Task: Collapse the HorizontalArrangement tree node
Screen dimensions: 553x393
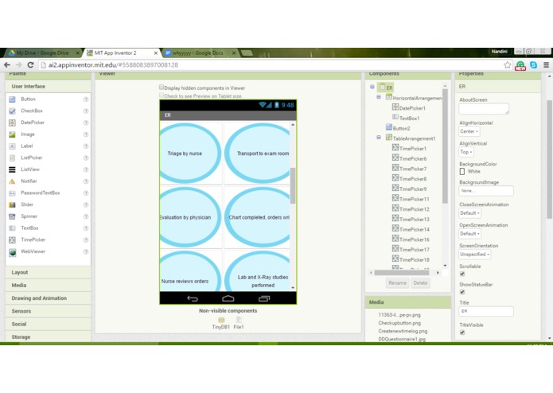Action: click(379, 97)
